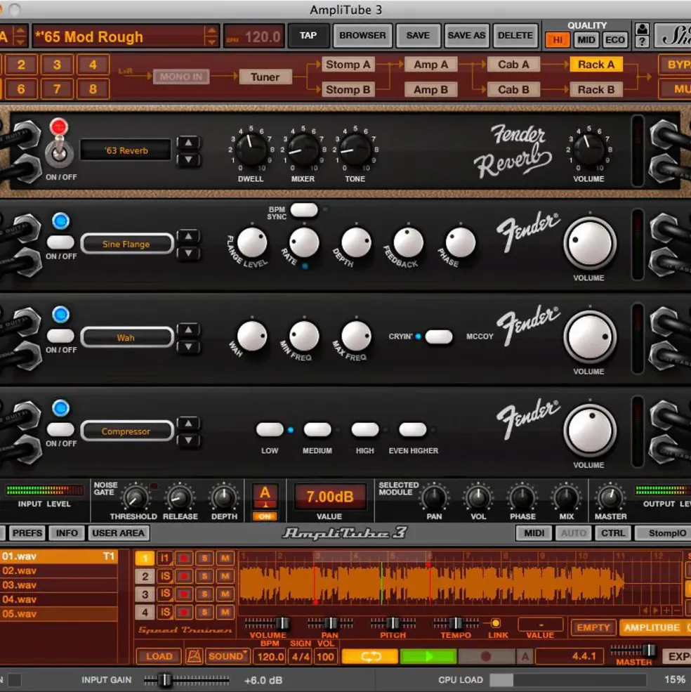Click the Noise Gate THRESHOLD knob
The image size is (691, 692).
click(x=135, y=498)
